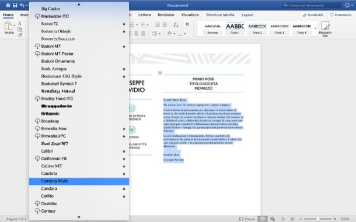
Task: Click the zoom slider handle
Action: [317, 219]
